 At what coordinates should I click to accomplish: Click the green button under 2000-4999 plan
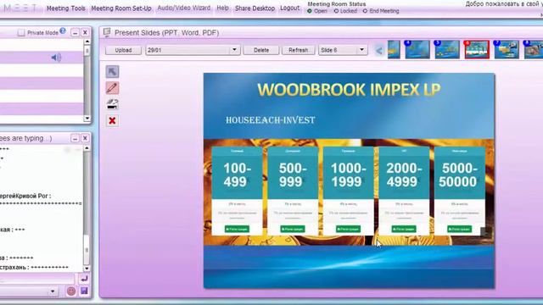[404, 229]
